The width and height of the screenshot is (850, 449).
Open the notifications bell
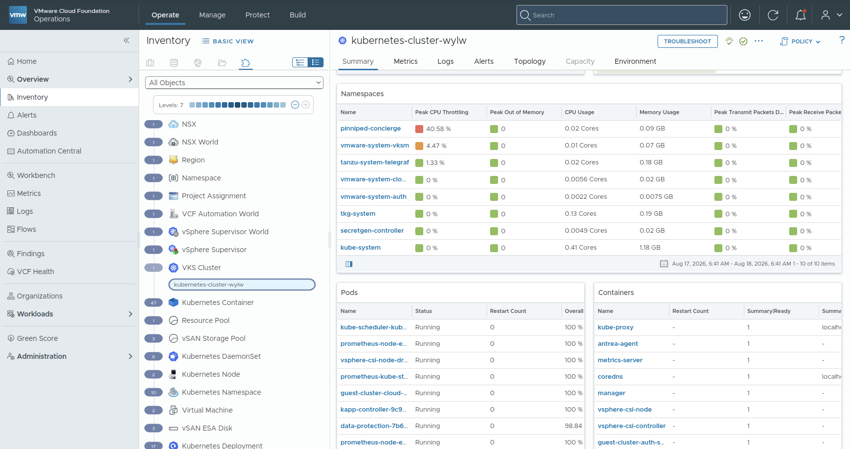point(801,15)
